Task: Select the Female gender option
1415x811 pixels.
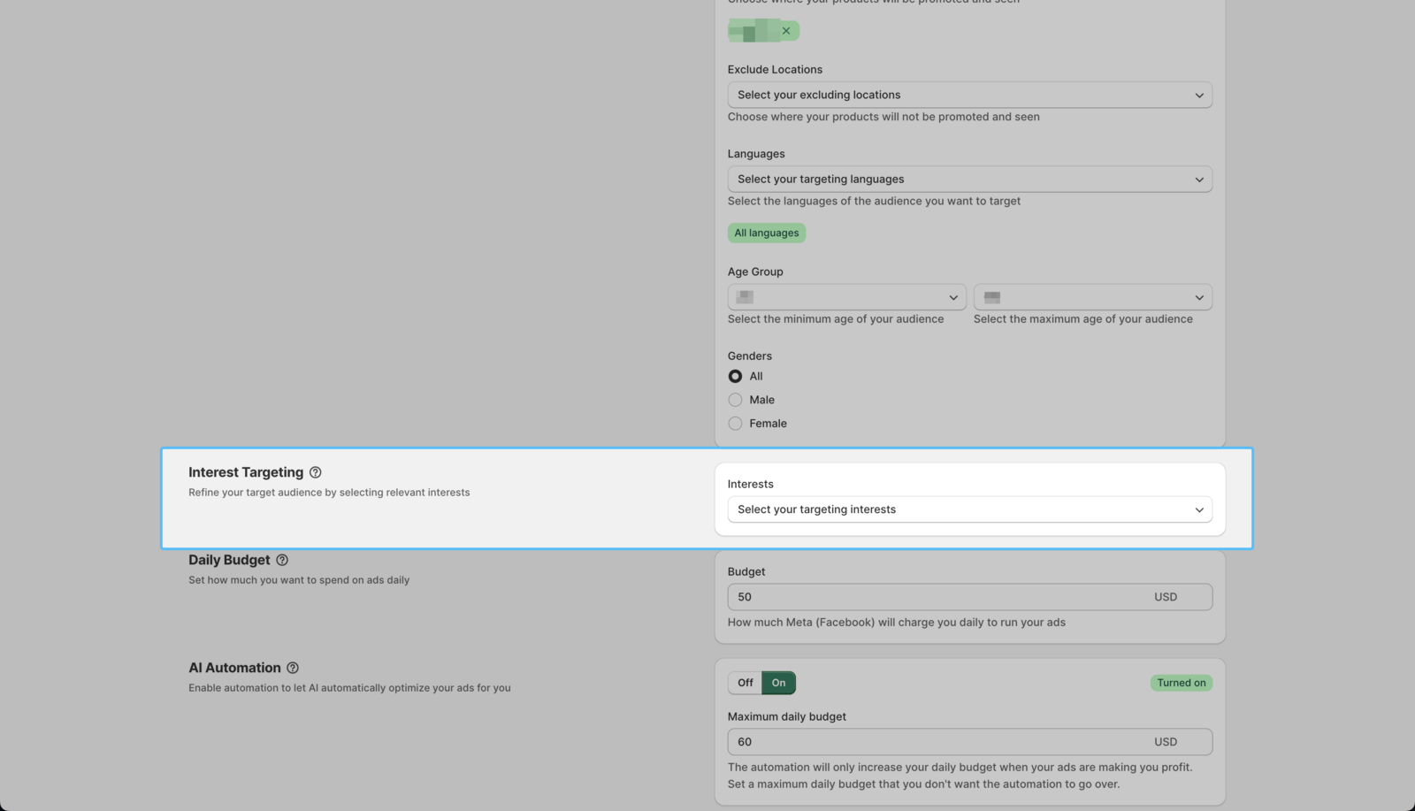Action: (735, 424)
